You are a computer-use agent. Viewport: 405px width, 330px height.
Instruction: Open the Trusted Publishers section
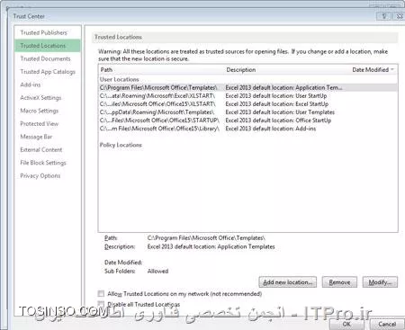tap(44, 32)
